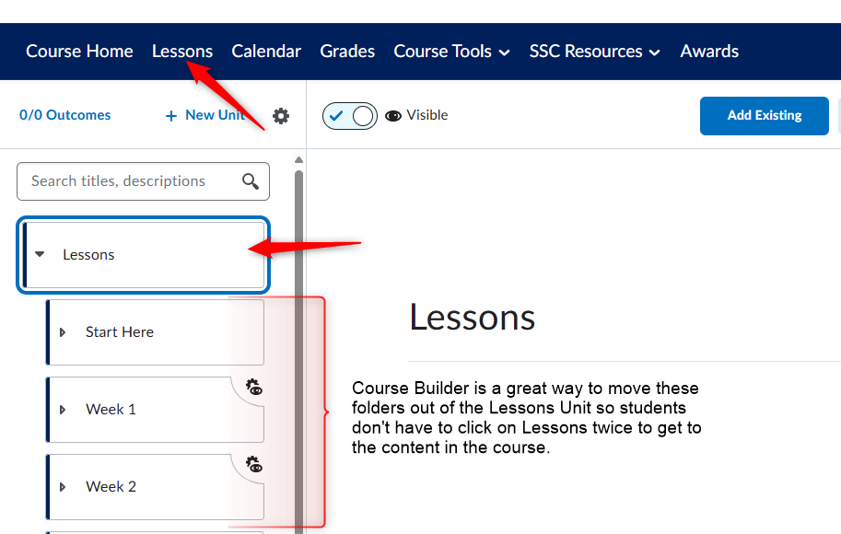Open the 0/0 Outcomes link
Image resolution: width=841 pixels, height=534 pixels.
tap(64, 115)
